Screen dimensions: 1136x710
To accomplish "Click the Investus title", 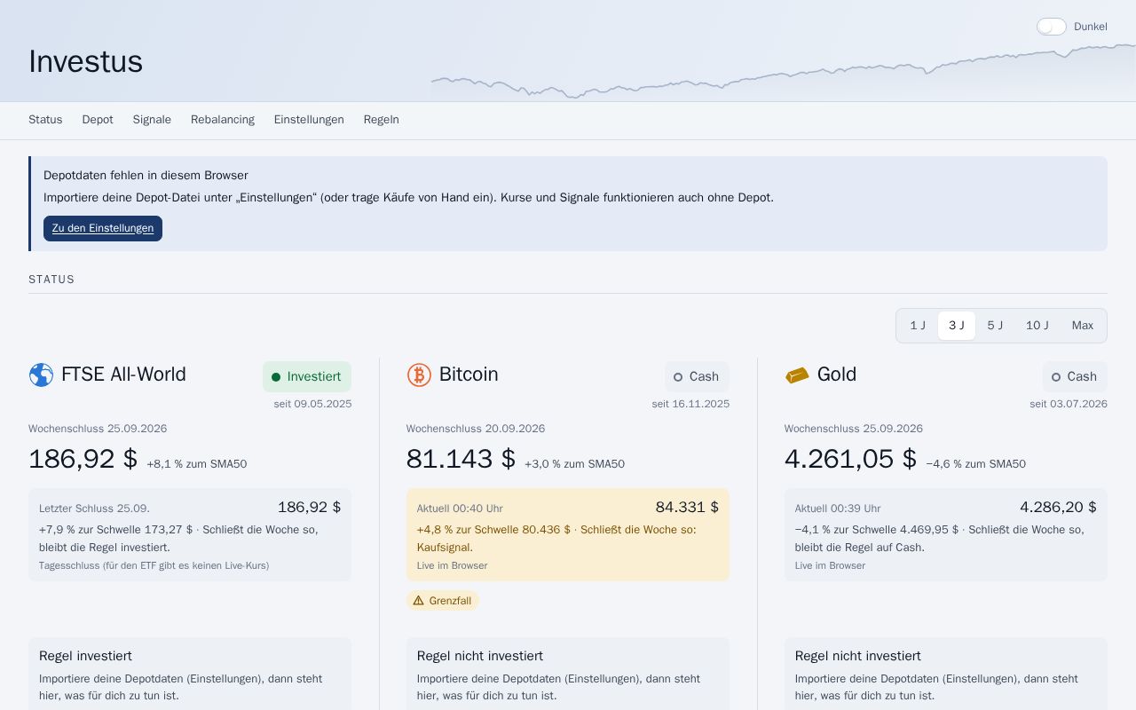I will (85, 61).
